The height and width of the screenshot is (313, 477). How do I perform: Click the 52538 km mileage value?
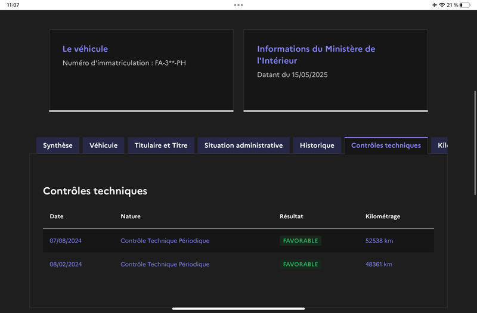pyautogui.click(x=379, y=241)
